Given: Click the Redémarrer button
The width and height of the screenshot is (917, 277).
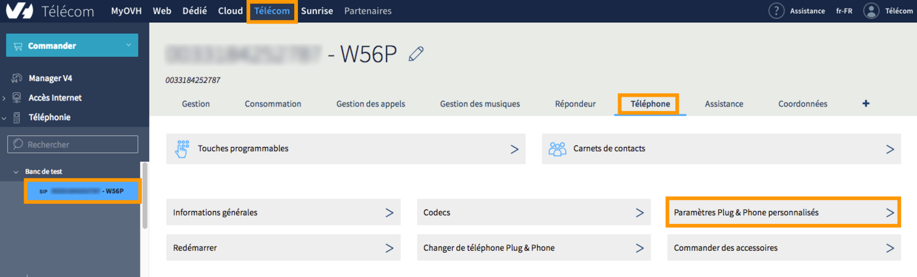Looking at the screenshot, I should click(x=283, y=248).
